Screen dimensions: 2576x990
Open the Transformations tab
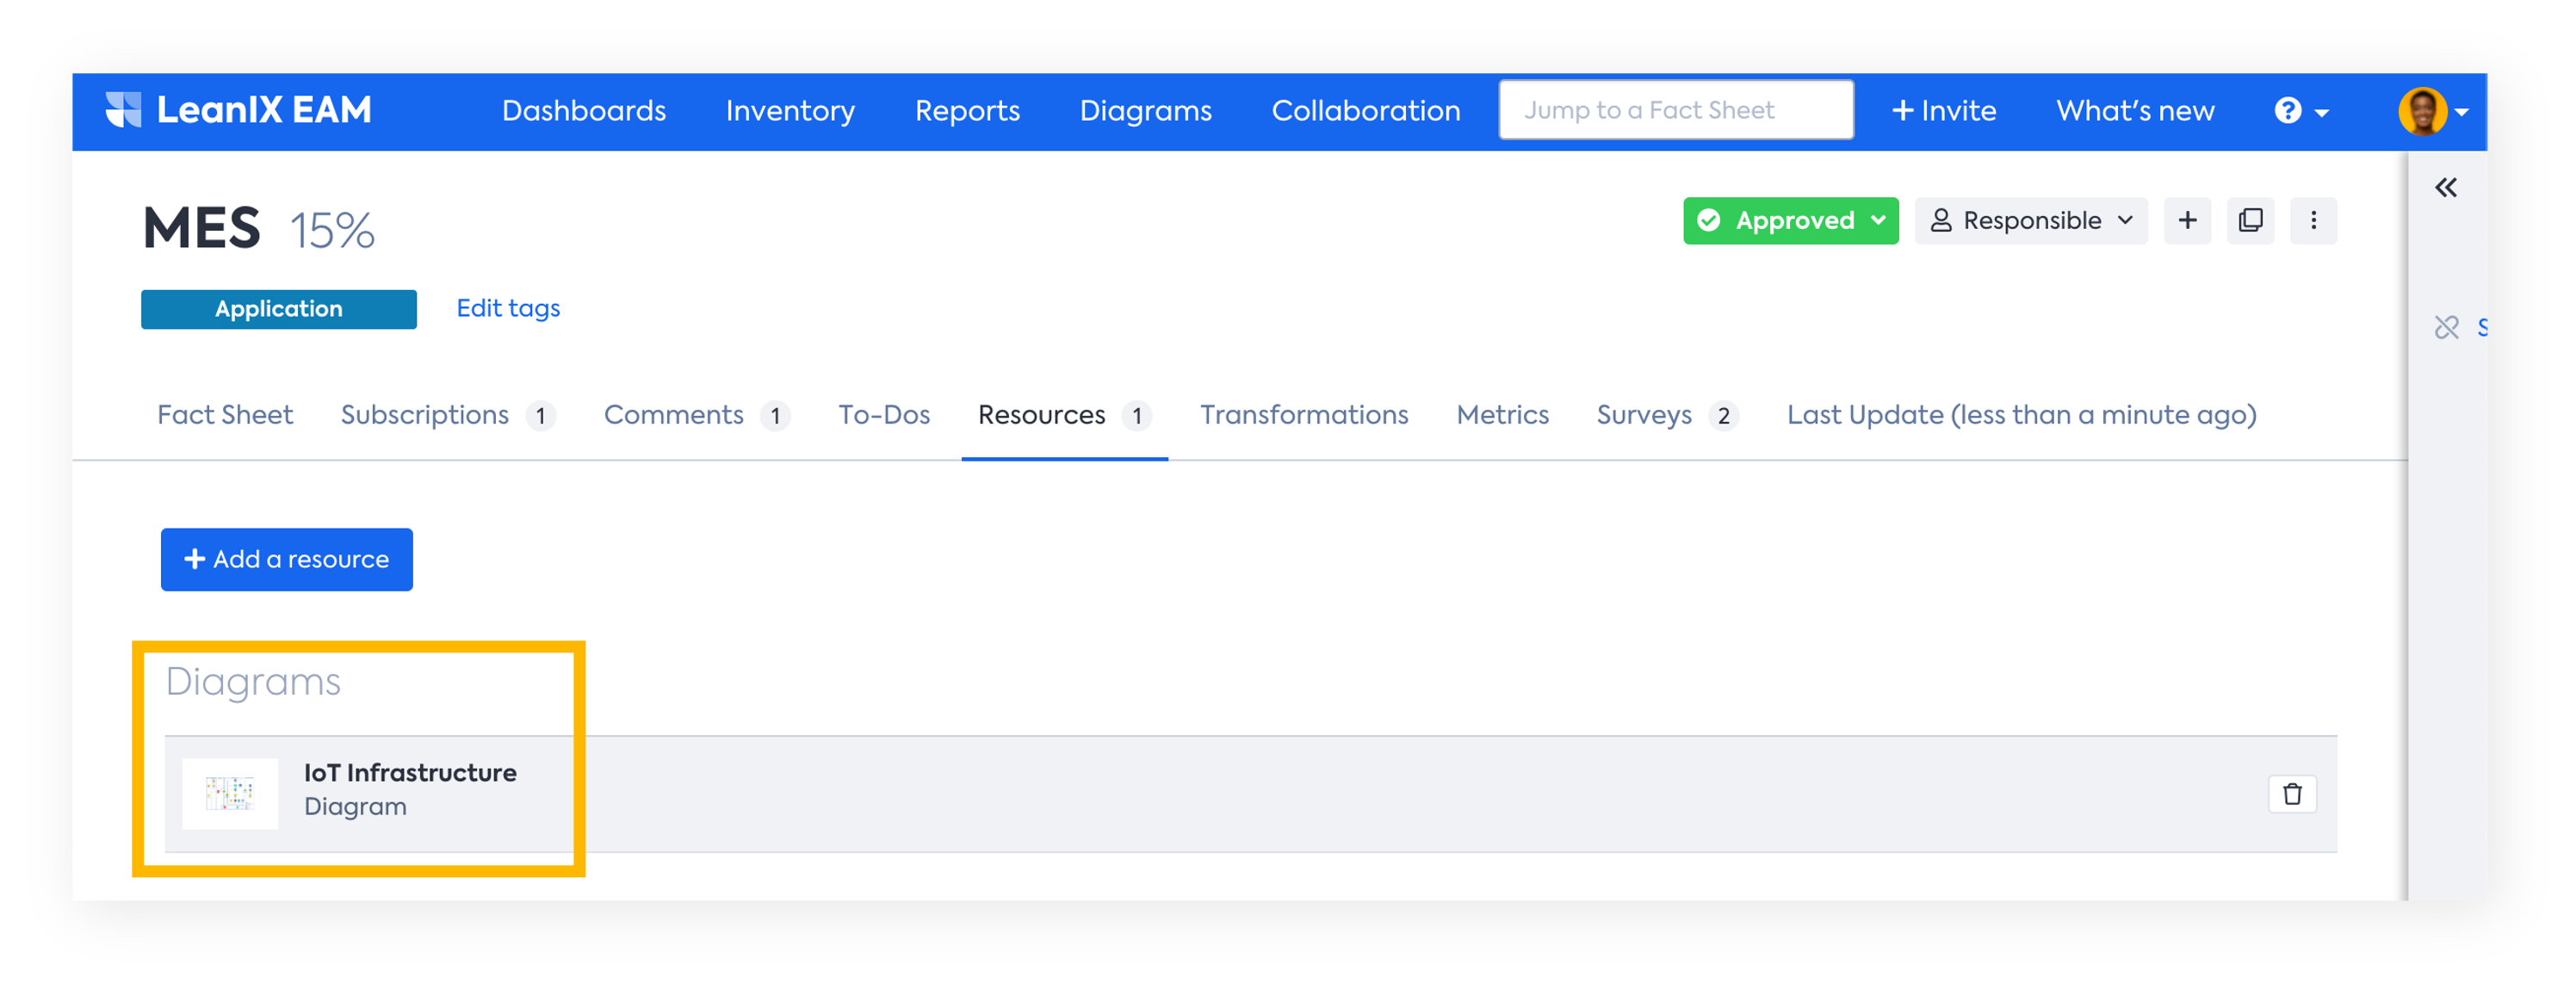[x=1304, y=415]
